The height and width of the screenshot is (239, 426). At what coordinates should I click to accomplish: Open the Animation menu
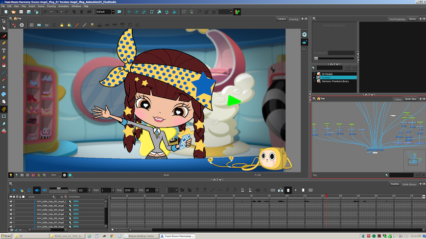64,6
